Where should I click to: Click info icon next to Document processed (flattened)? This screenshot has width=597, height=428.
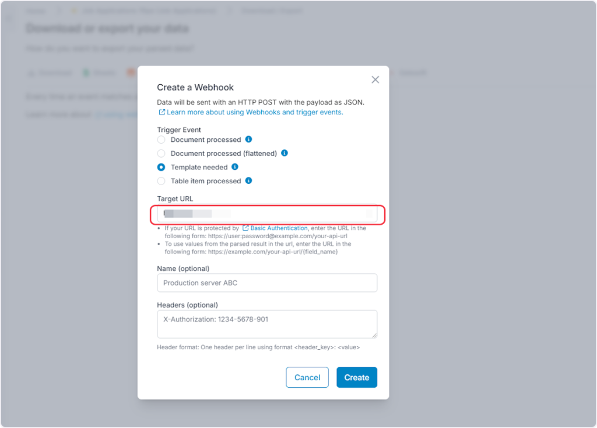coord(285,153)
